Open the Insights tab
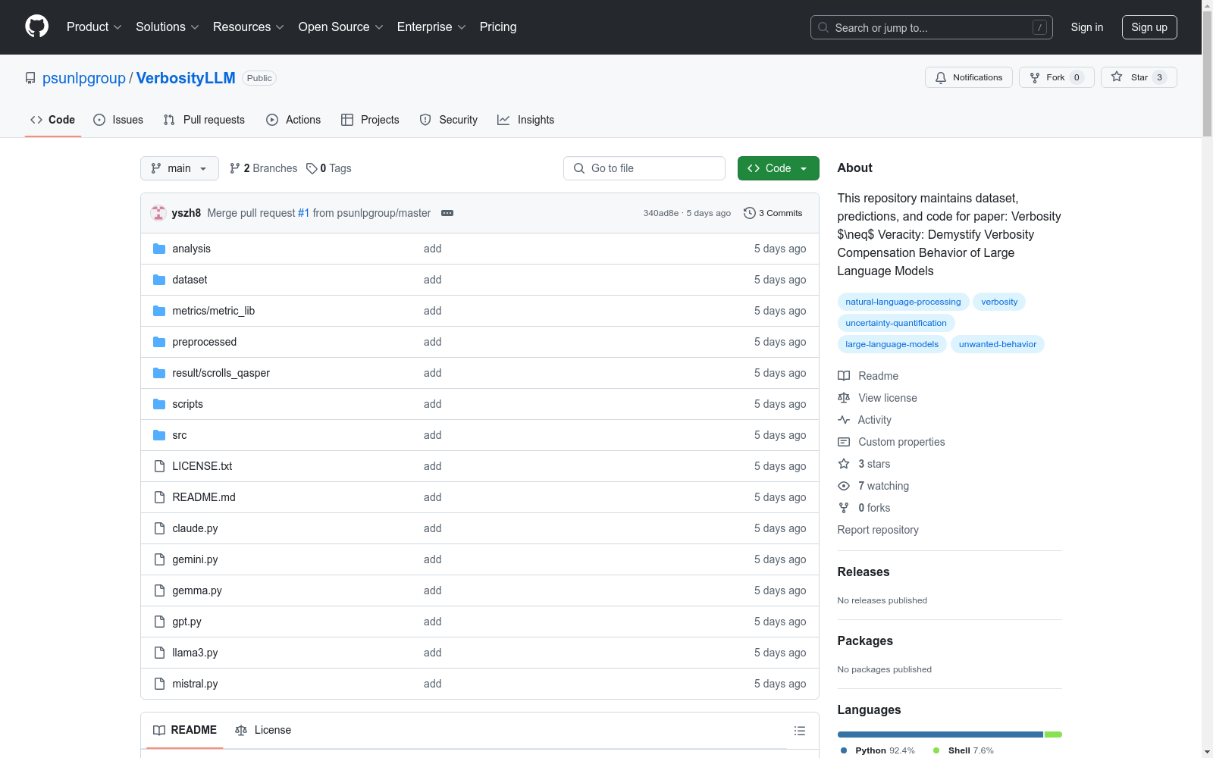Image resolution: width=1213 pixels, height=758 pixels. point(525,120)
